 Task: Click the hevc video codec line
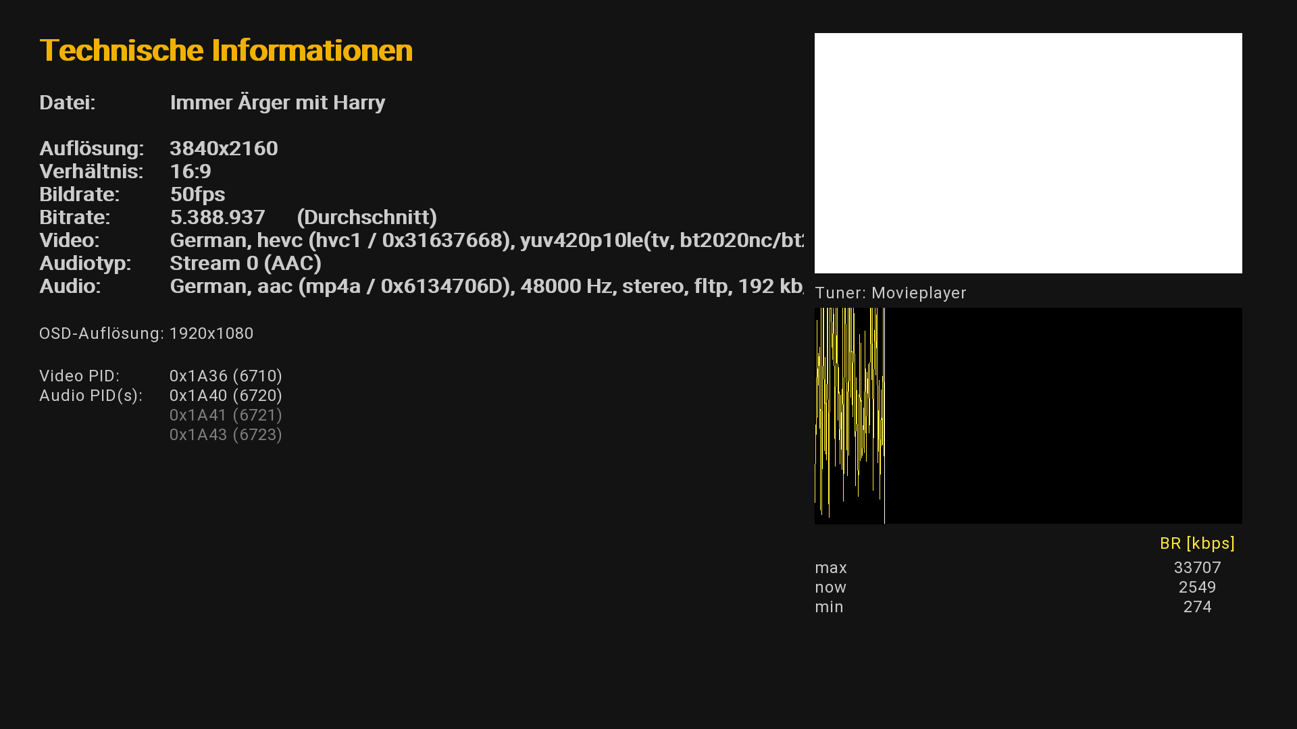point(486,240)
